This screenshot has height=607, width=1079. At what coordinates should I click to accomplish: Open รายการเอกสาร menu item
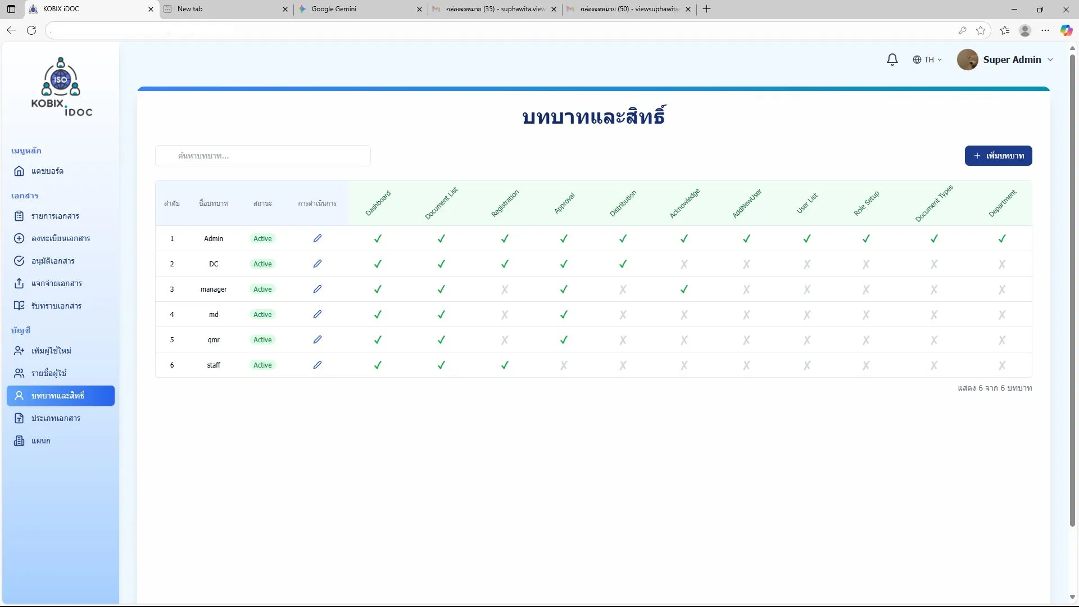pos(55,216)
